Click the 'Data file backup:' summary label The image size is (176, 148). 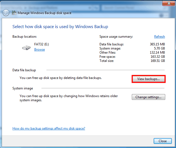tap(112, 44)
